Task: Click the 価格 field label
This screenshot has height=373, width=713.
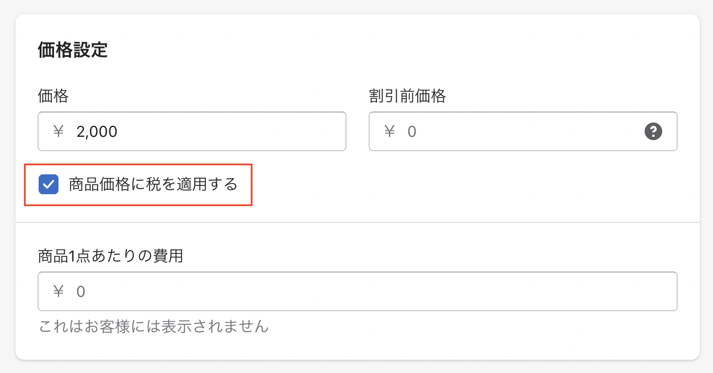Action: tap(53, 96)
